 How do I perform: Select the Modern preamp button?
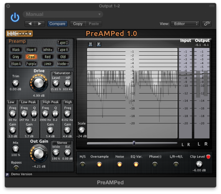(x=63, y=64)
